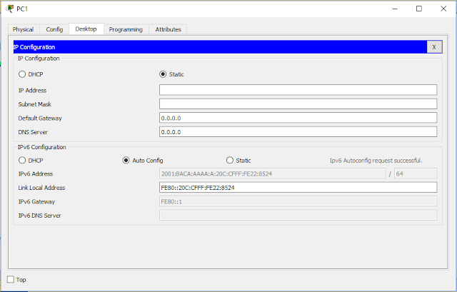
Task: Switch to the Attributes tab
Action: 169,29
